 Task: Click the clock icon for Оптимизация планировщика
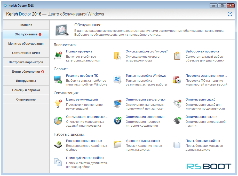click(58, 121)
